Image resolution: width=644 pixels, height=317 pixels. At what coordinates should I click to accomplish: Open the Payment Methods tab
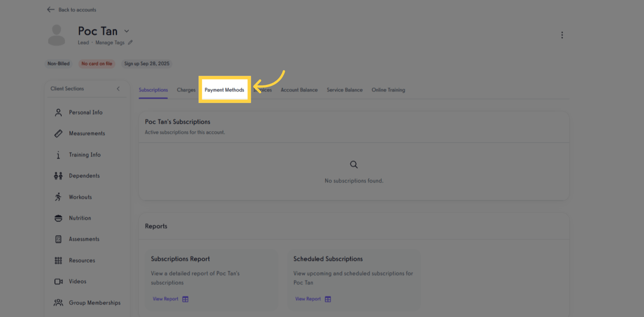[x=224, y=89]
